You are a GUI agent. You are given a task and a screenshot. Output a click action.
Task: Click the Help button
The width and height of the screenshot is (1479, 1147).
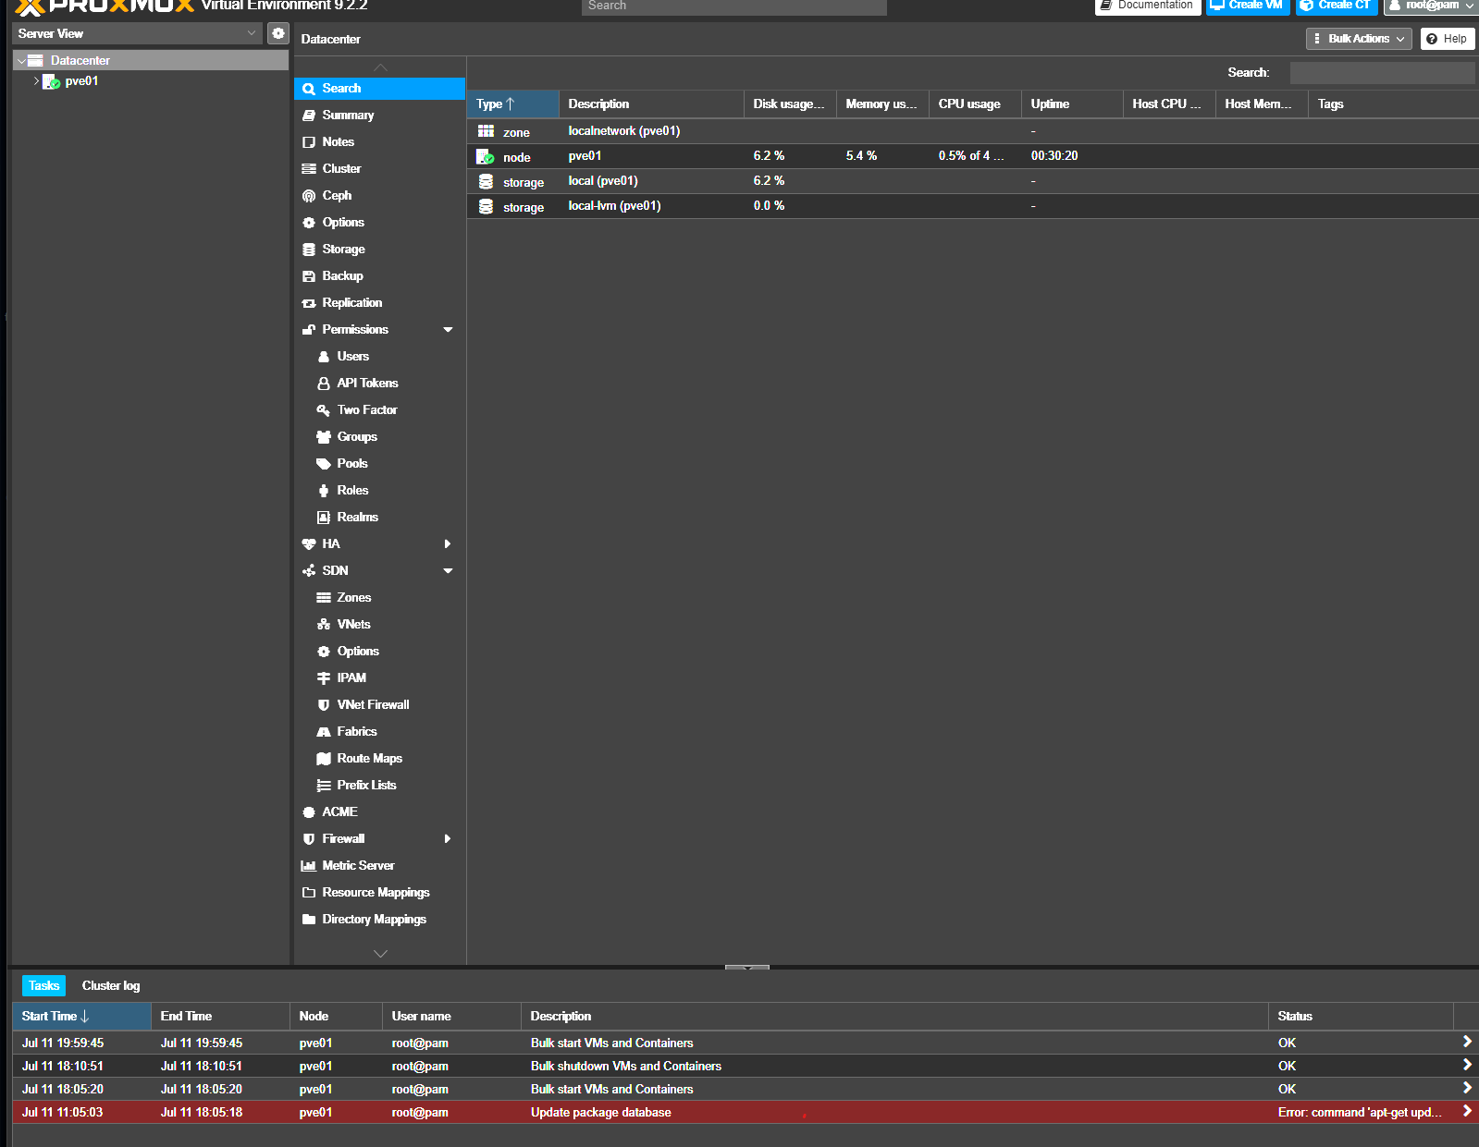pyautogui.click(x=1448, y=39)
